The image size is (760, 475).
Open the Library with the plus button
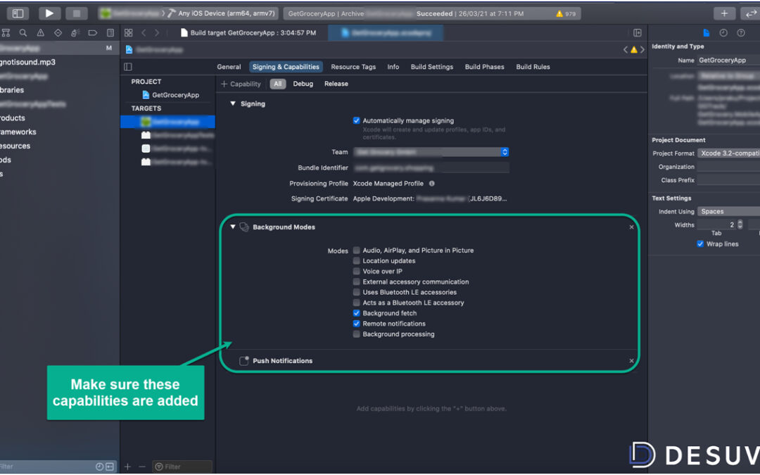click(x=724, y=13)
